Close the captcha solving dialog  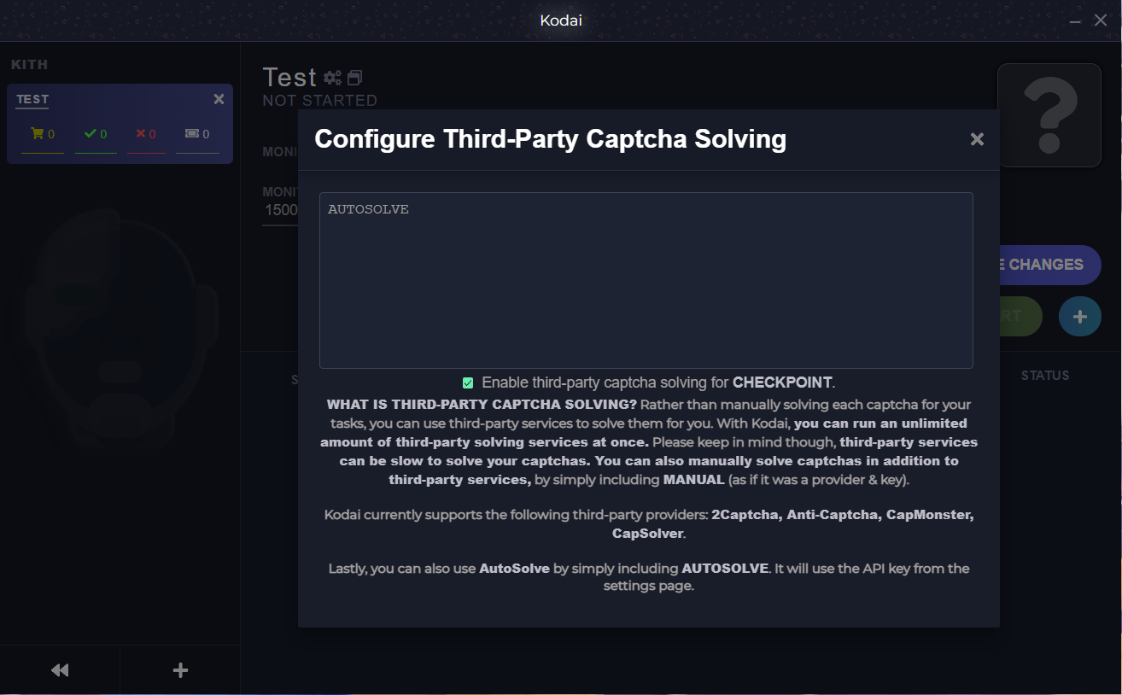[977, 139]
